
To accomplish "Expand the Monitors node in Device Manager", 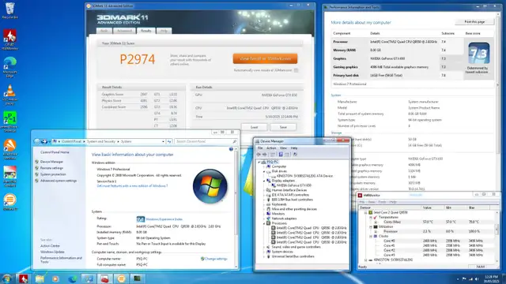I will [x=264, y=214].
